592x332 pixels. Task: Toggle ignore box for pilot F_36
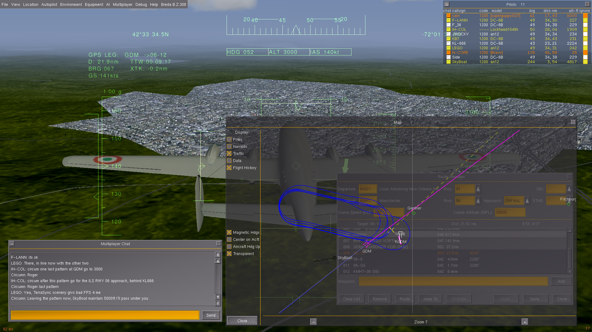tap(585, 25)
